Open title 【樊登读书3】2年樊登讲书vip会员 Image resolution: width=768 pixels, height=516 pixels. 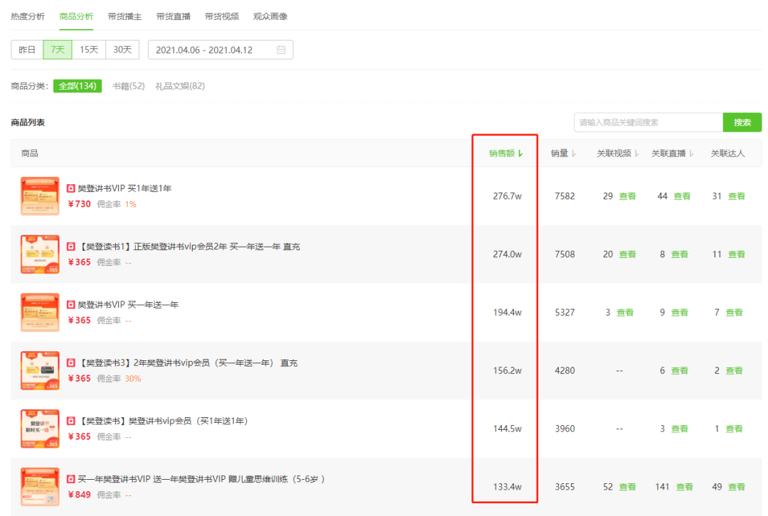pyautogui.click(x=188, y=363)
